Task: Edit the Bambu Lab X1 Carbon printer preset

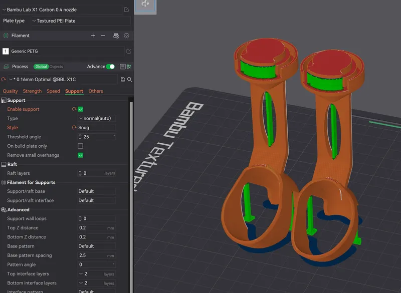Action: click(x=126, y=10)
